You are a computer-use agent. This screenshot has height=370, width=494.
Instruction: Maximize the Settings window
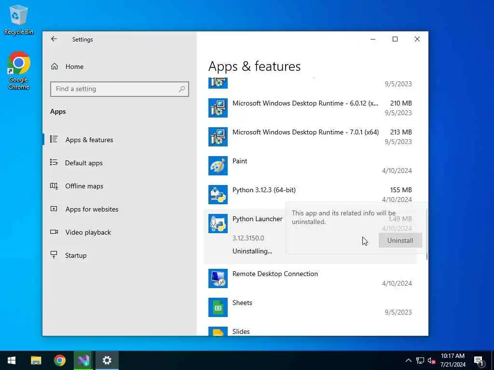click(x=395, y=39)
